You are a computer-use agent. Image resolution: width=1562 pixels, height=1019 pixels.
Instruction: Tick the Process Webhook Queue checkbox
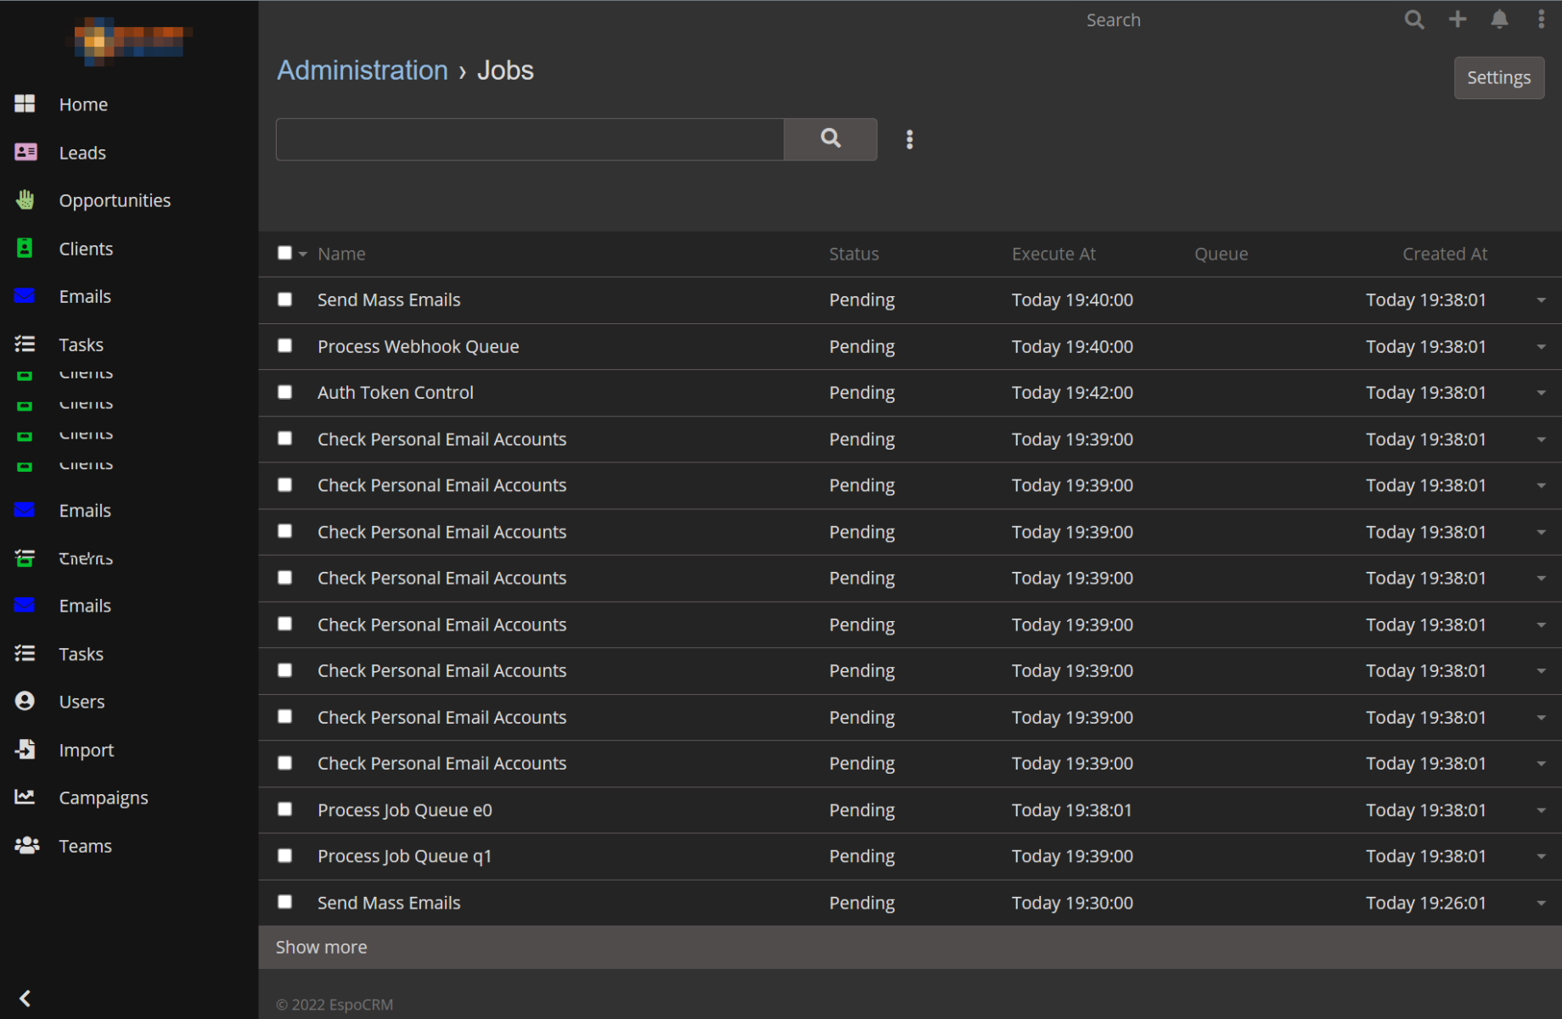coord(285,345)
